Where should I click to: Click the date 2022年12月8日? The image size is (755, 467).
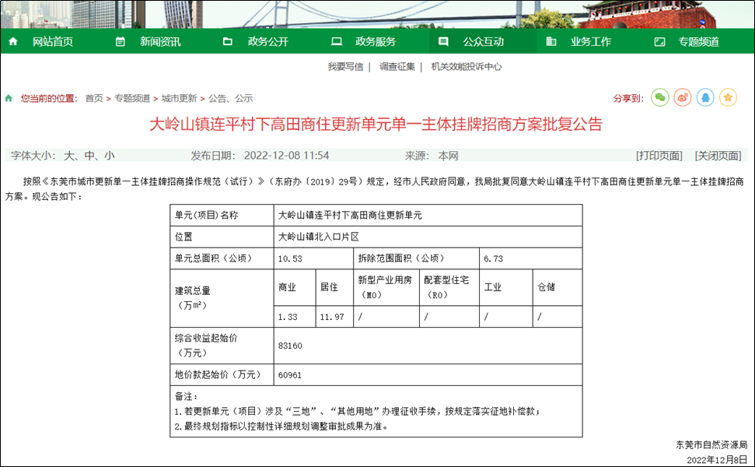[718, 460]
